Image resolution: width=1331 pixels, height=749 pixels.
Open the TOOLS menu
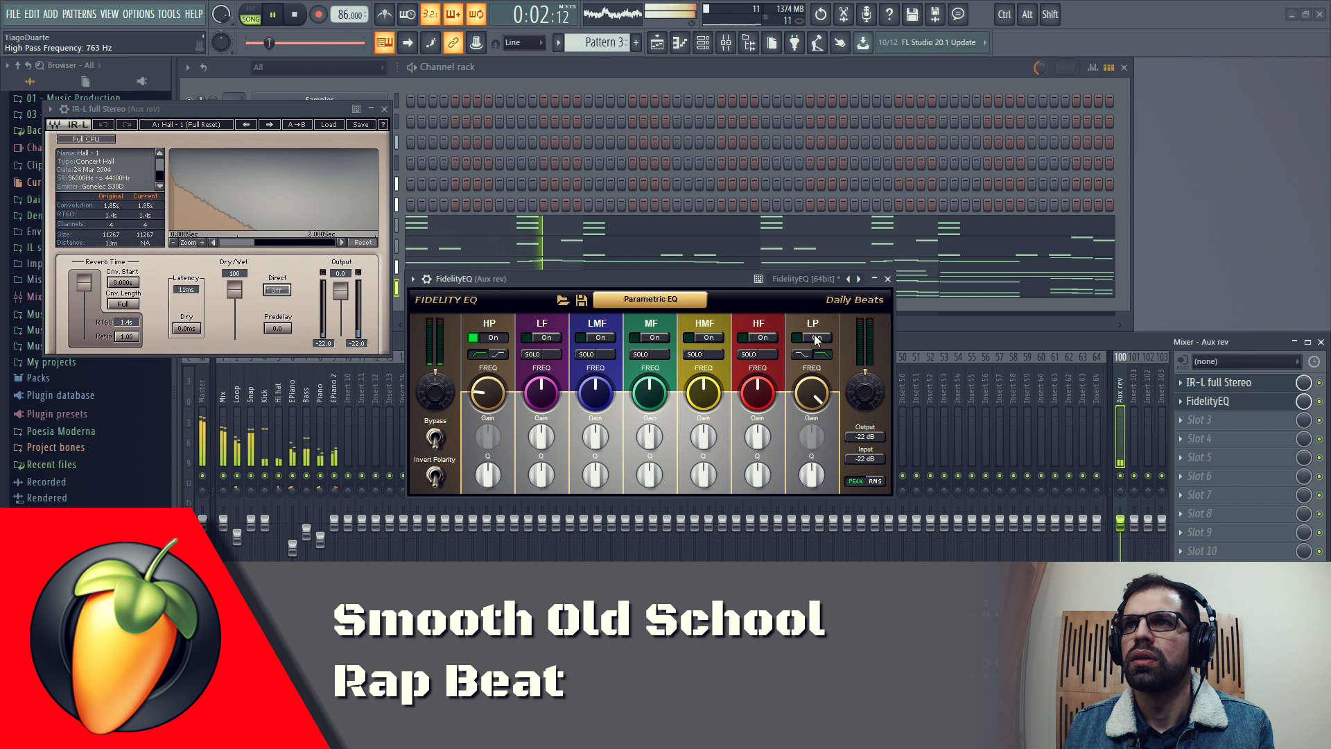[169, 14]
